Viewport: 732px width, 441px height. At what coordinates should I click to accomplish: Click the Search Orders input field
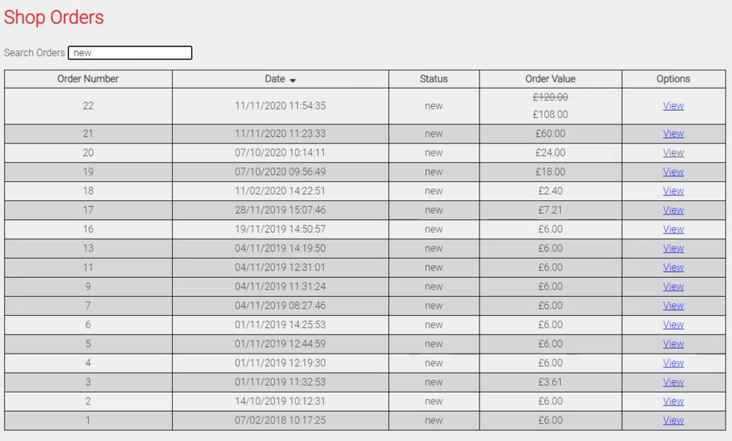pos(130,53)
